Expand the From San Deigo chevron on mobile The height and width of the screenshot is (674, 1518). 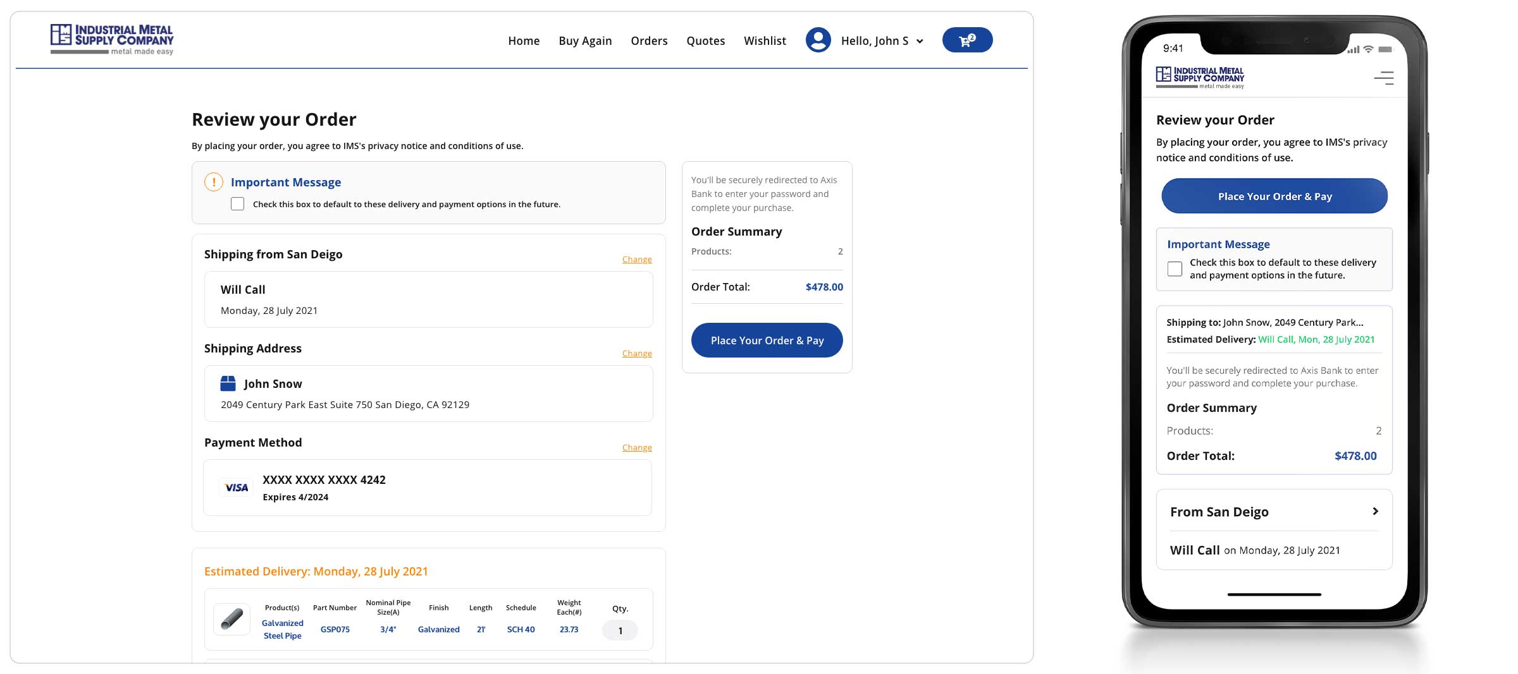click(x=1375, y=511)
